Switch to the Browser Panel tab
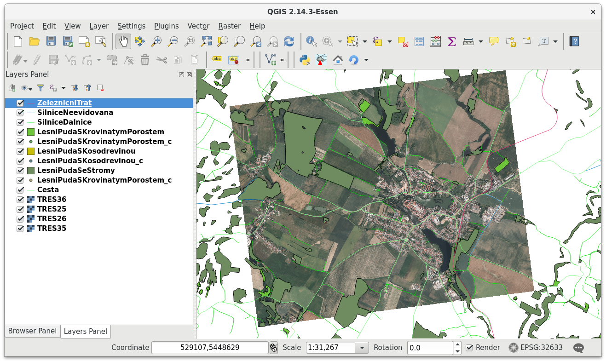Screen dimensions: 606x361 (x=32, y=331)
